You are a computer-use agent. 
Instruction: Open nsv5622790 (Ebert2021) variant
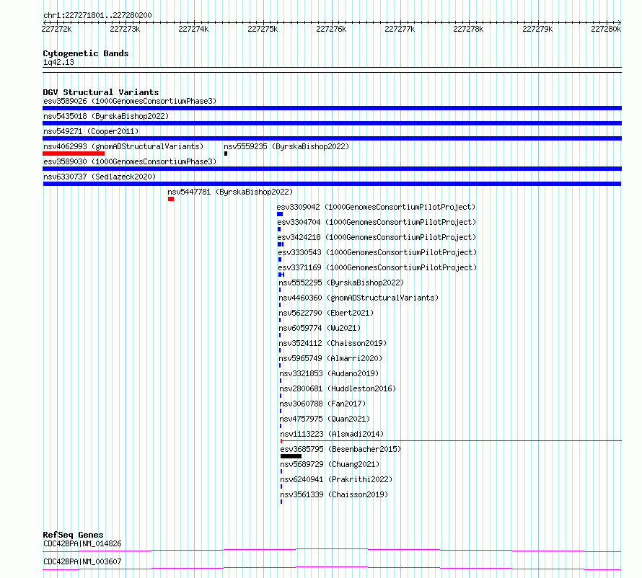point(326,313)
